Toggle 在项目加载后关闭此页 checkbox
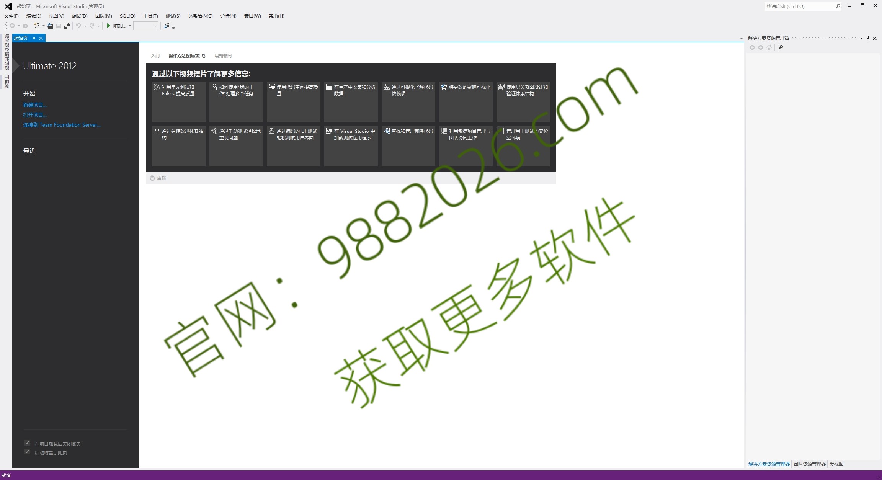This screenshot has width=882, height=480. [27, 443]
